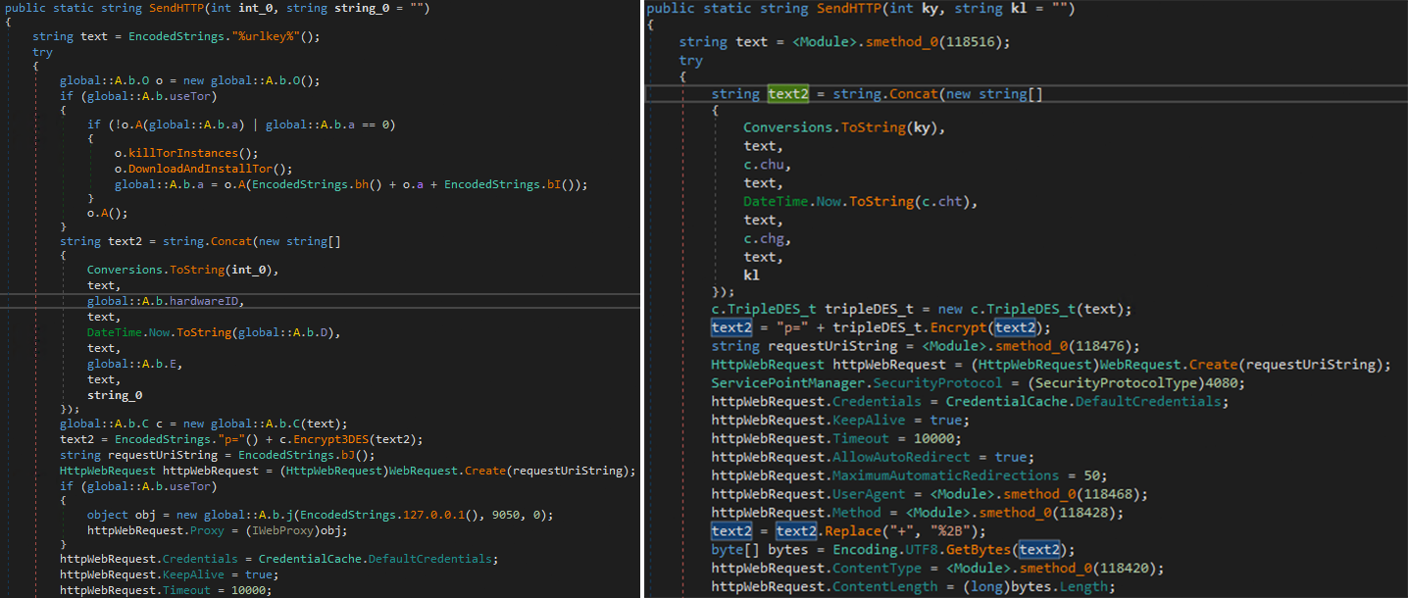Select the 'global::A.b.hardwareID,' line
This screenshot has height=598, width=1408.
(167, 301)
